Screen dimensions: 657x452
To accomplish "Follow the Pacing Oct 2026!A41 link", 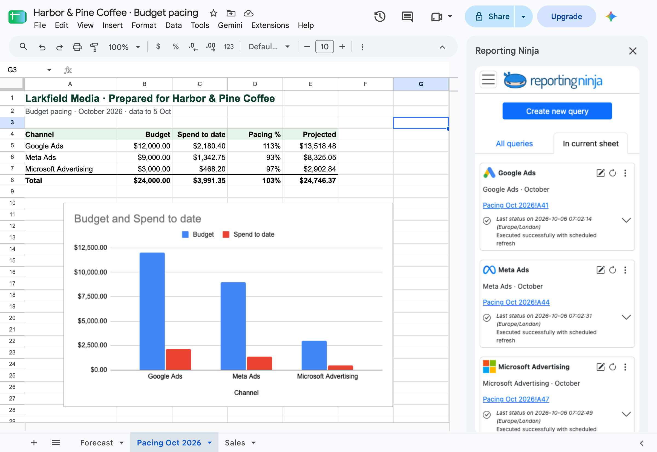I will tap(515, 205).
